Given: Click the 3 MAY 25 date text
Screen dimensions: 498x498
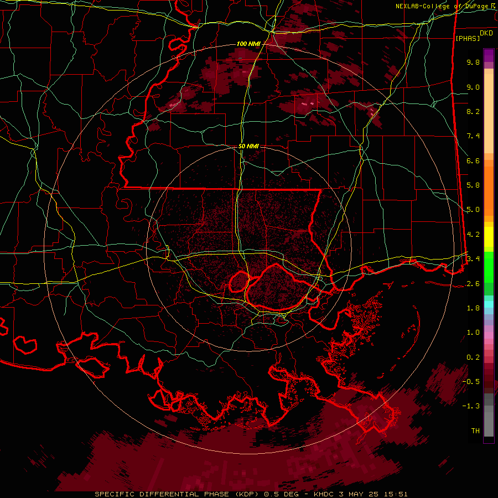Looking at the screenshot, I should click(359, 494).
